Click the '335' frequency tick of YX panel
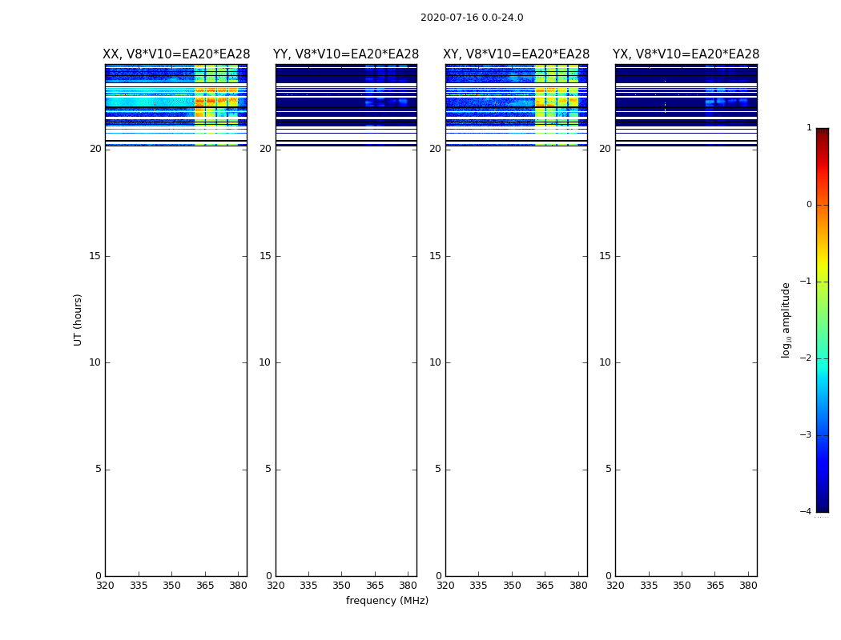 649,586
